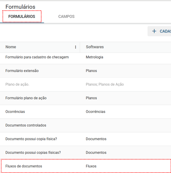Open the 'Documentos controlados' form

tap(26, 125)
